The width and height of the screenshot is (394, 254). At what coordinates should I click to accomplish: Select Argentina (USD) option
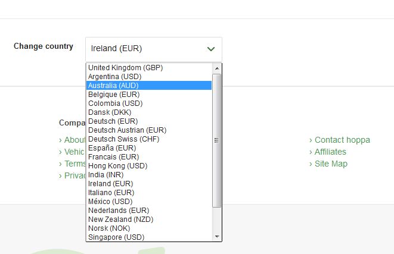pyautogui.click(x=149, y=77)
